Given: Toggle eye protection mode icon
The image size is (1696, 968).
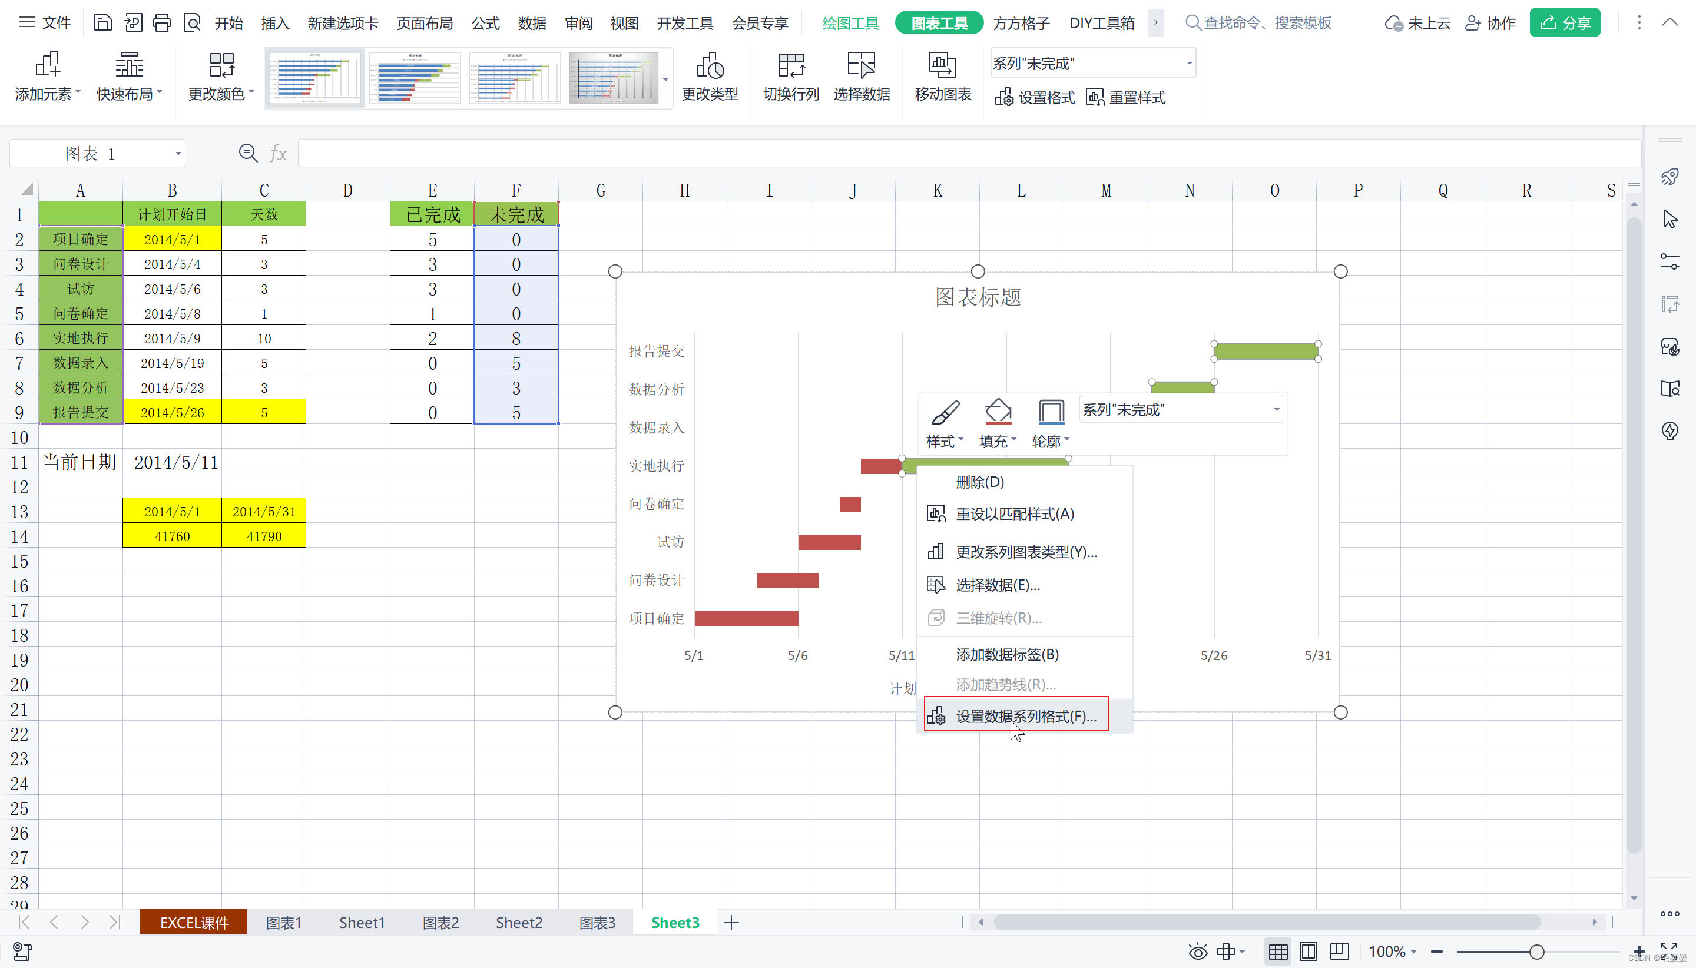Looking at the screenshot, I should pyautogui.click(x=1197, y=952).
